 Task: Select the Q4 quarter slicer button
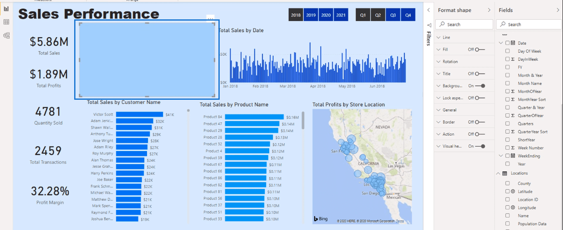pos(408,15)
